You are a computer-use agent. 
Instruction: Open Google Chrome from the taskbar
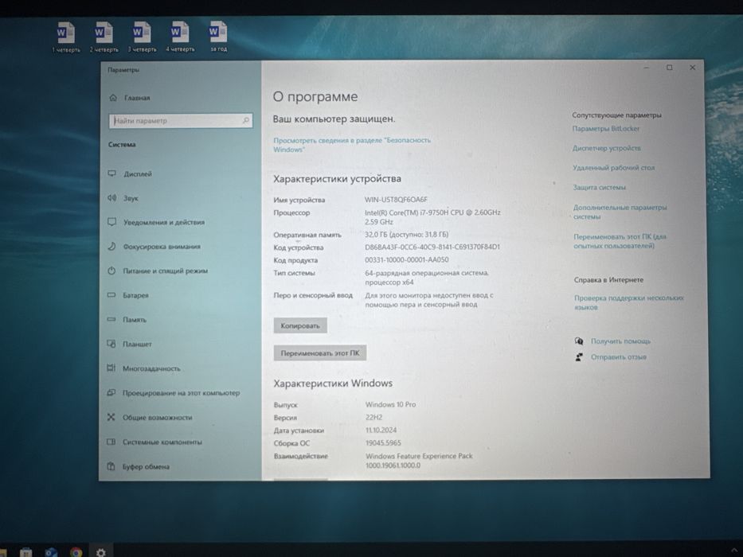76,551
